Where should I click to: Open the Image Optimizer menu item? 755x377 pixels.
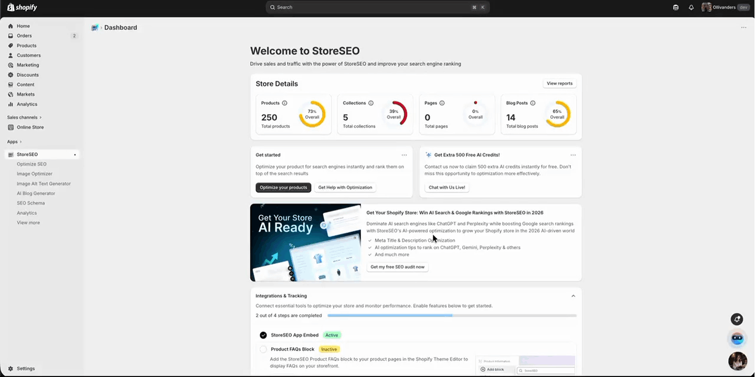[x=34, y=174]
